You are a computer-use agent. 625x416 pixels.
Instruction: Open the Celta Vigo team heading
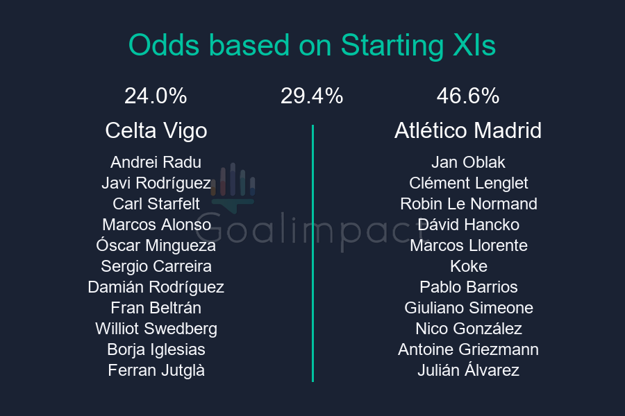pos(156,130)
